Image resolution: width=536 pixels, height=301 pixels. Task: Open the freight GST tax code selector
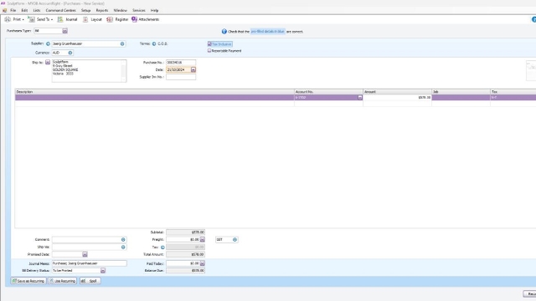tap(234, 240)
